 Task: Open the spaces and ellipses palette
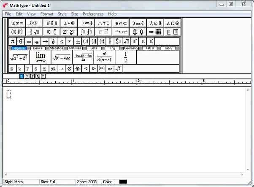pyautogui.click(x=35, y=23)
